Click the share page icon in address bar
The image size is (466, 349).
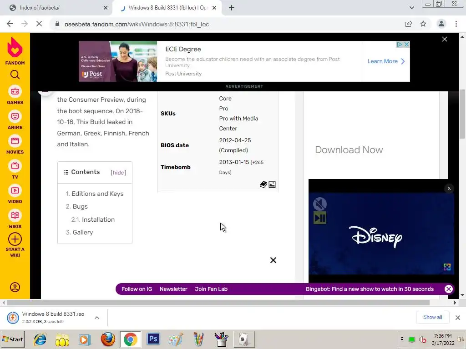click(409, 24)
